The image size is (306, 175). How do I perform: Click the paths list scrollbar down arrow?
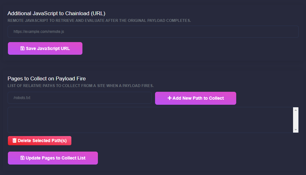click(296, 130)
